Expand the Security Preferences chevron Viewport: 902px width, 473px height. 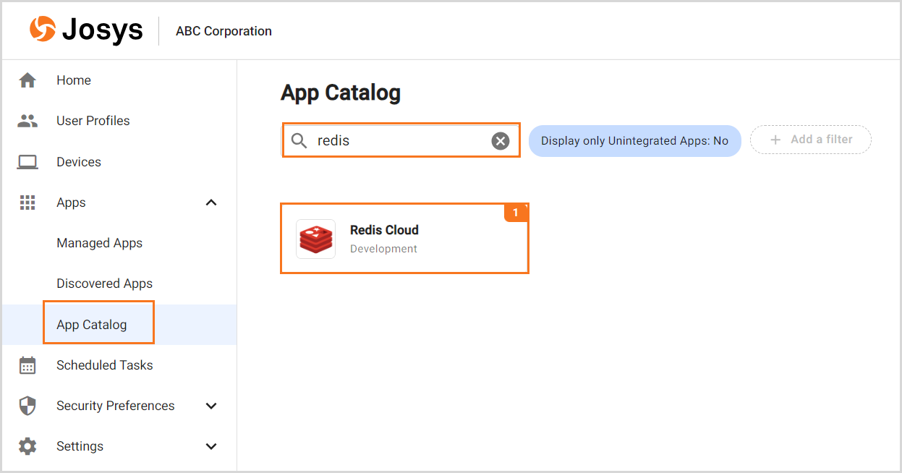click(211, 406)
